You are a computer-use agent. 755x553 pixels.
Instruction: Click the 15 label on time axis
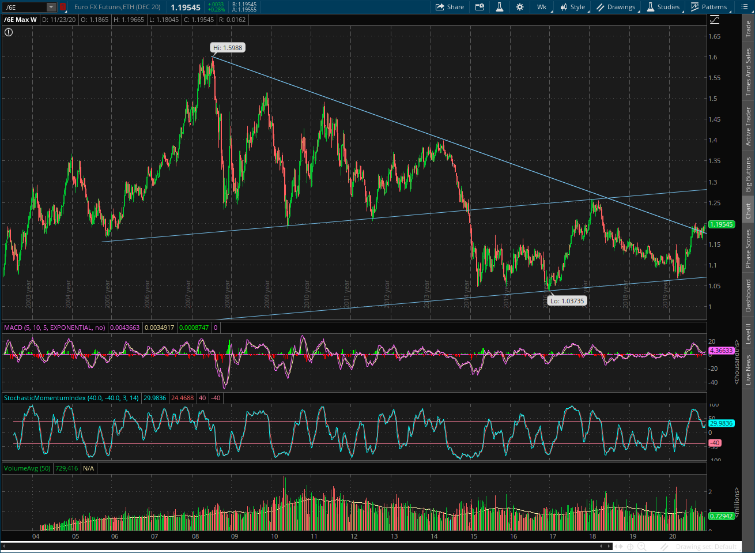(474, 536)
